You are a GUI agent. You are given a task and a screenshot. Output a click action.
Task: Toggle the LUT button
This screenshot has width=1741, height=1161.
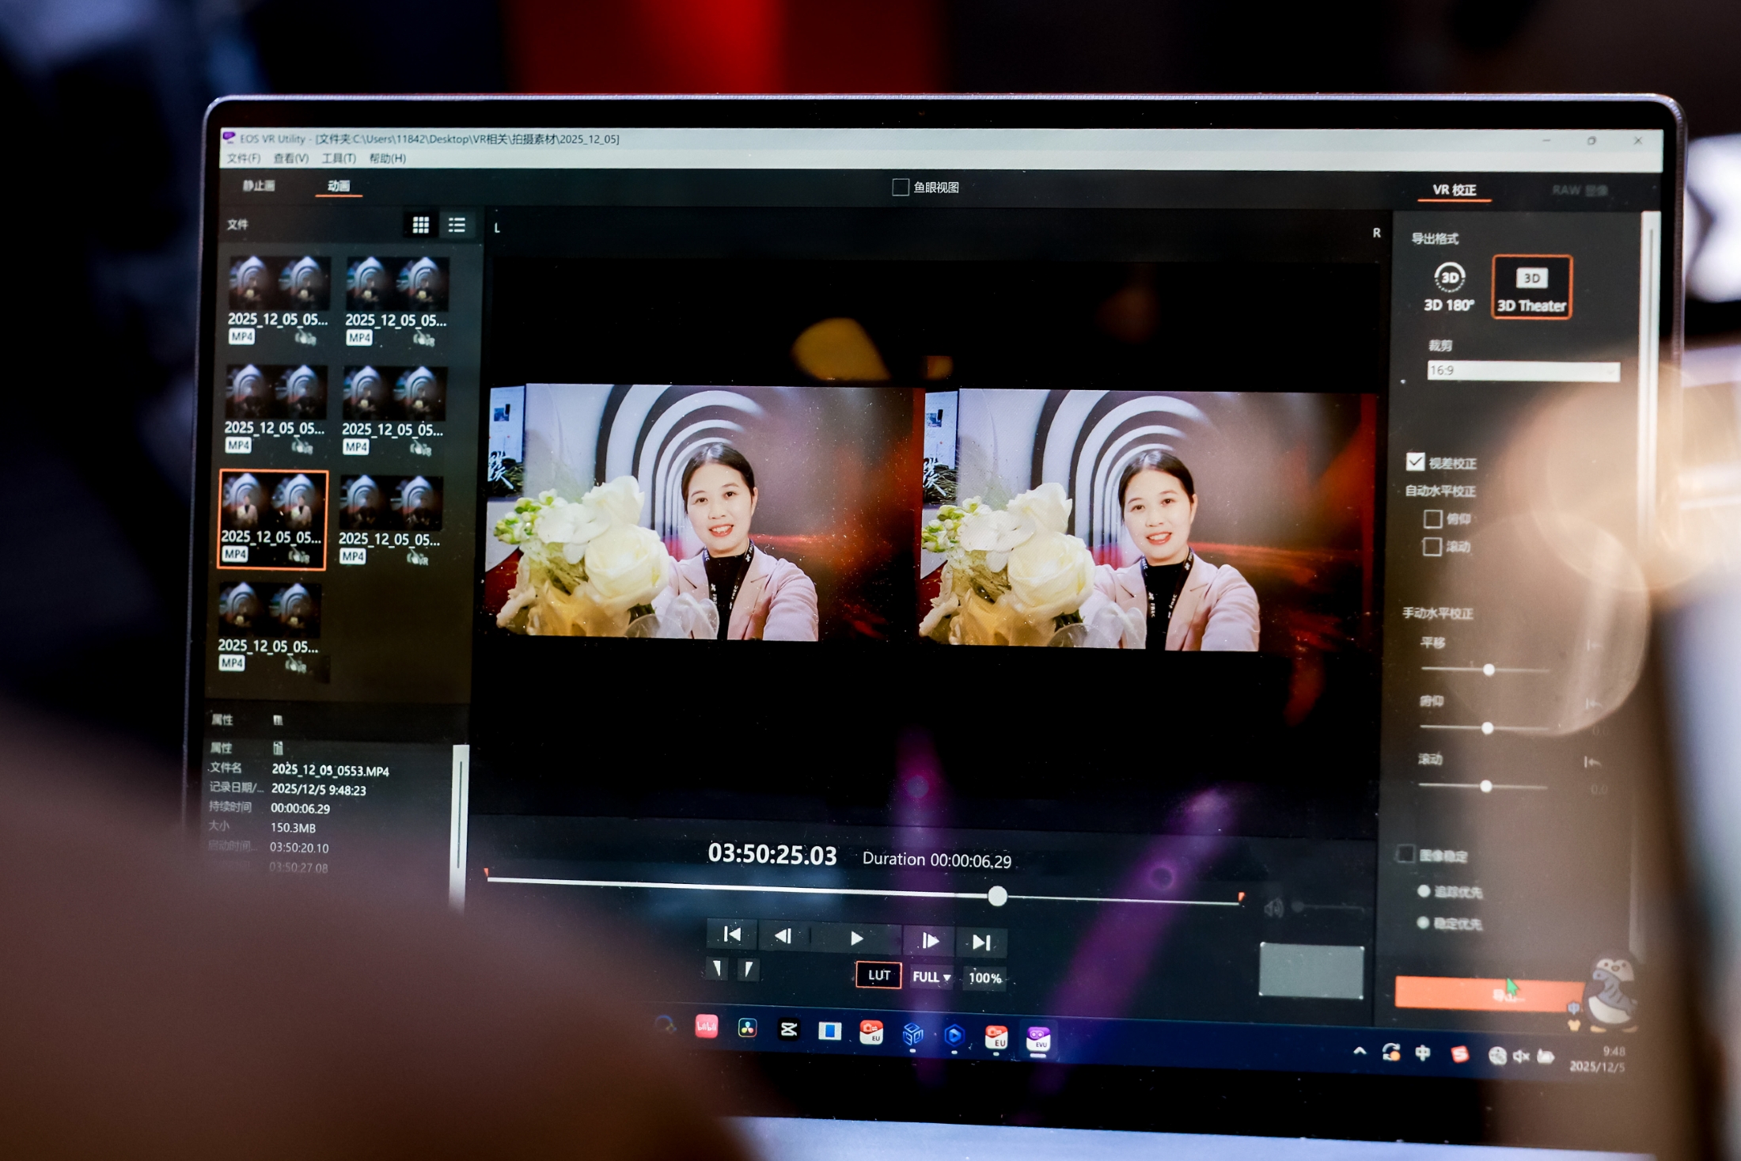(878, 975)
